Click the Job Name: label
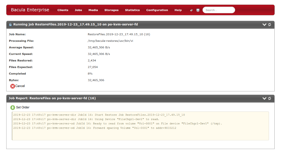Image resolution: width=284 pixels, height=159 pixels. [17, 34]
